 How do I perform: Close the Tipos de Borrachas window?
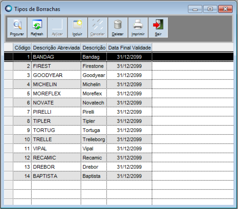click(x=225, y=9)
